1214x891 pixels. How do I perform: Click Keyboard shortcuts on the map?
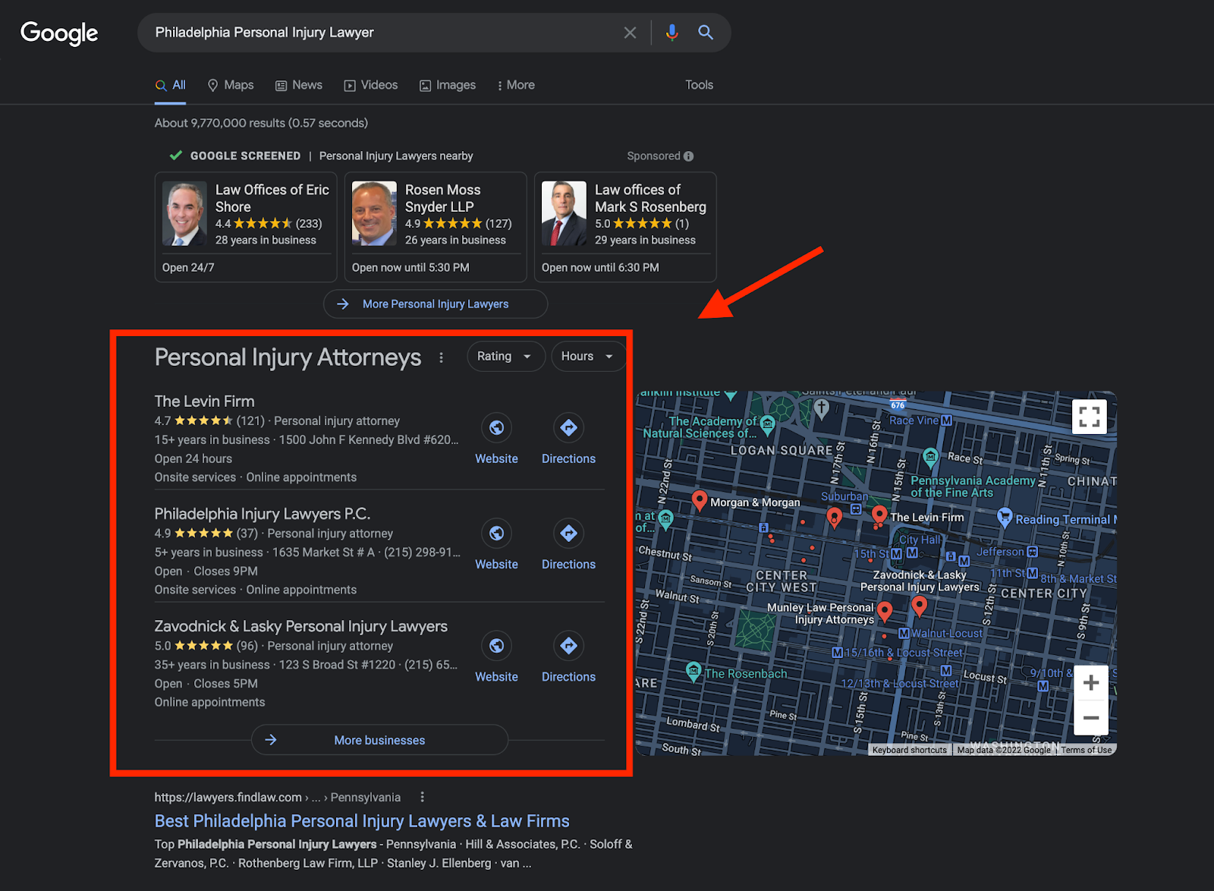910,750
